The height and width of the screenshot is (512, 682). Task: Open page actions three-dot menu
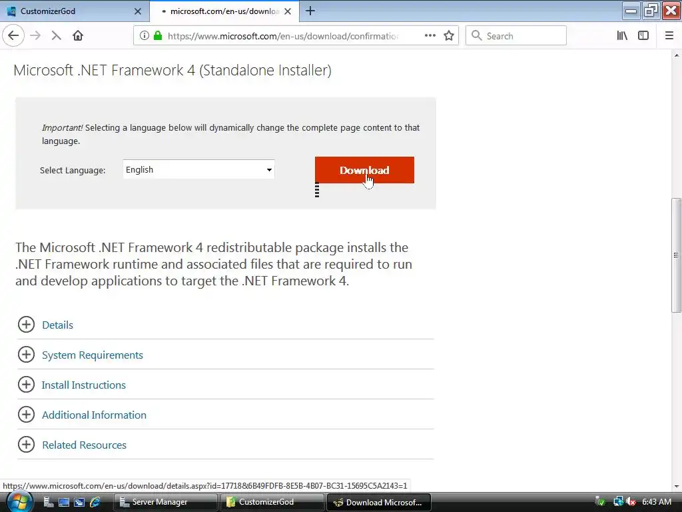click(430, 36)
